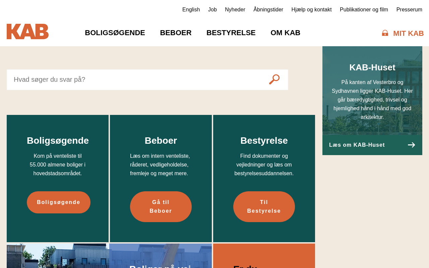429x268 pixels.
Task: Log in via MIT KAB
Action: click(x=408, y=33)
